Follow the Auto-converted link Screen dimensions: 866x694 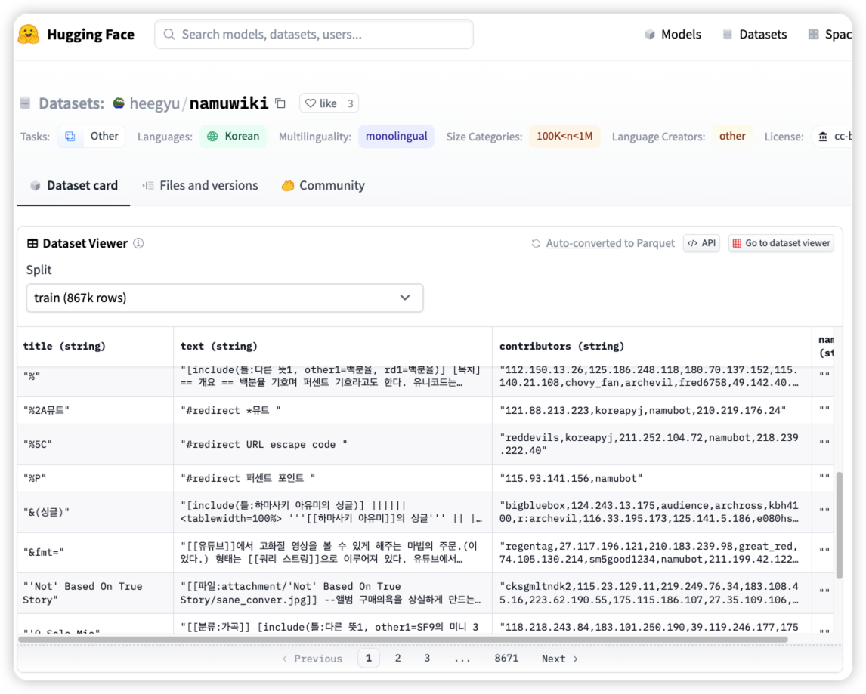[583, 243]
